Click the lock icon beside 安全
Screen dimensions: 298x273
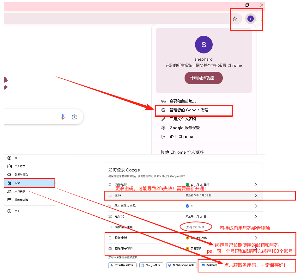9,183
